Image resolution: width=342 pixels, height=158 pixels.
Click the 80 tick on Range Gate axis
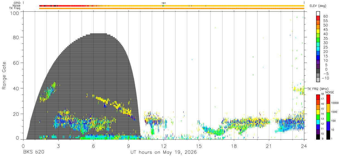16,37
